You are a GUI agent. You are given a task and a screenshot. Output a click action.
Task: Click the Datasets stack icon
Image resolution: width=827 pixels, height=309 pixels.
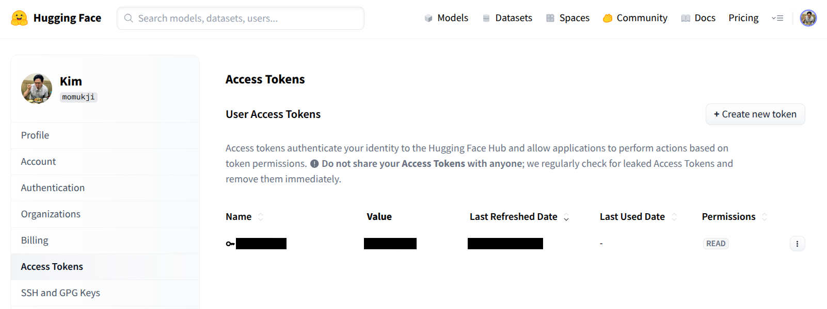coord(486,18)
